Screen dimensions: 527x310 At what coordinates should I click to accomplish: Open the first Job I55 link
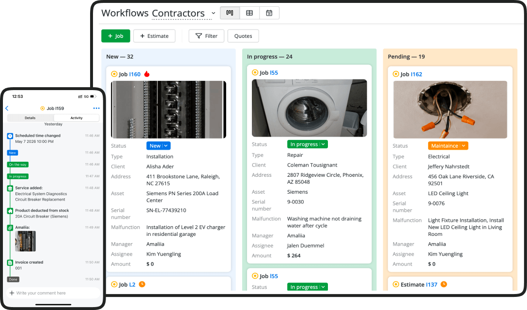pyautogui.click(x=274, y=73)
